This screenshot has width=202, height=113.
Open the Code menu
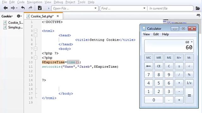pyautogui.click(x=21, y=2)
